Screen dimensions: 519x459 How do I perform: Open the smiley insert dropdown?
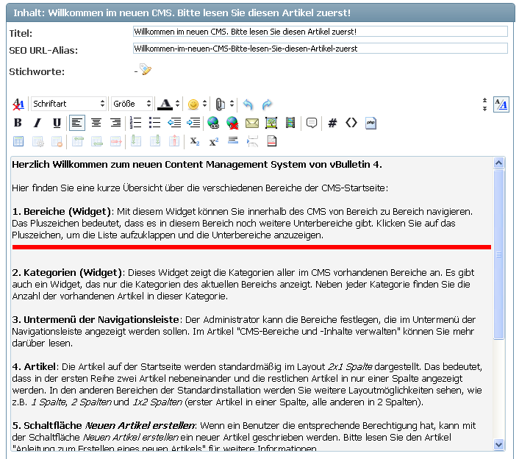pos(196,104)
